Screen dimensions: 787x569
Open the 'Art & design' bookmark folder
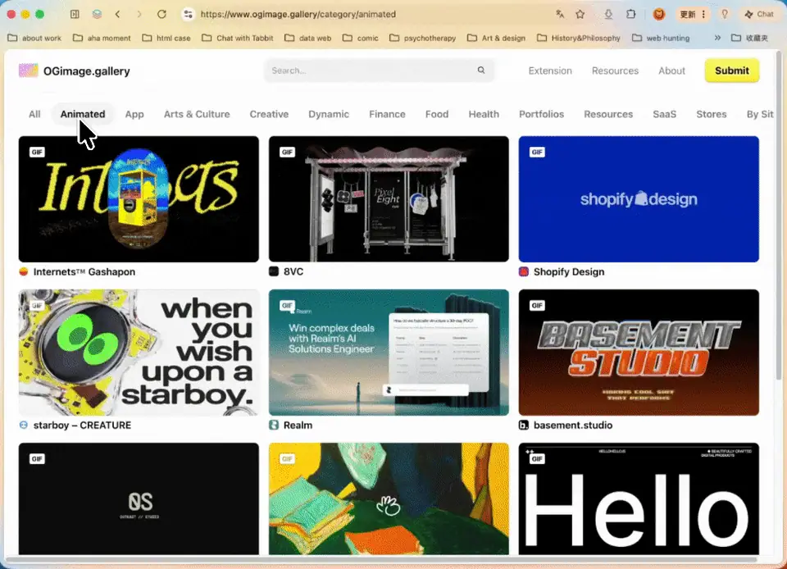[x=496, y=38]
